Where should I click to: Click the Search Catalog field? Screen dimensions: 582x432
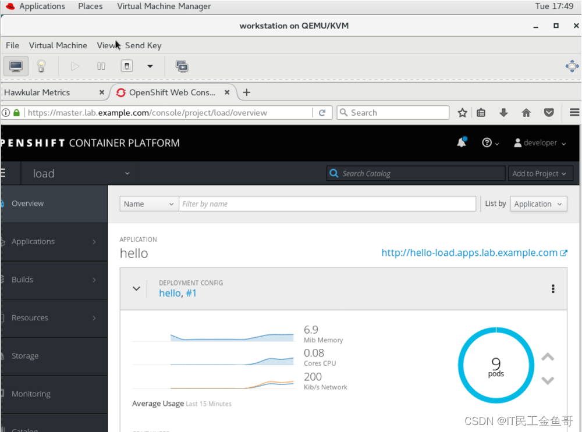416,173
